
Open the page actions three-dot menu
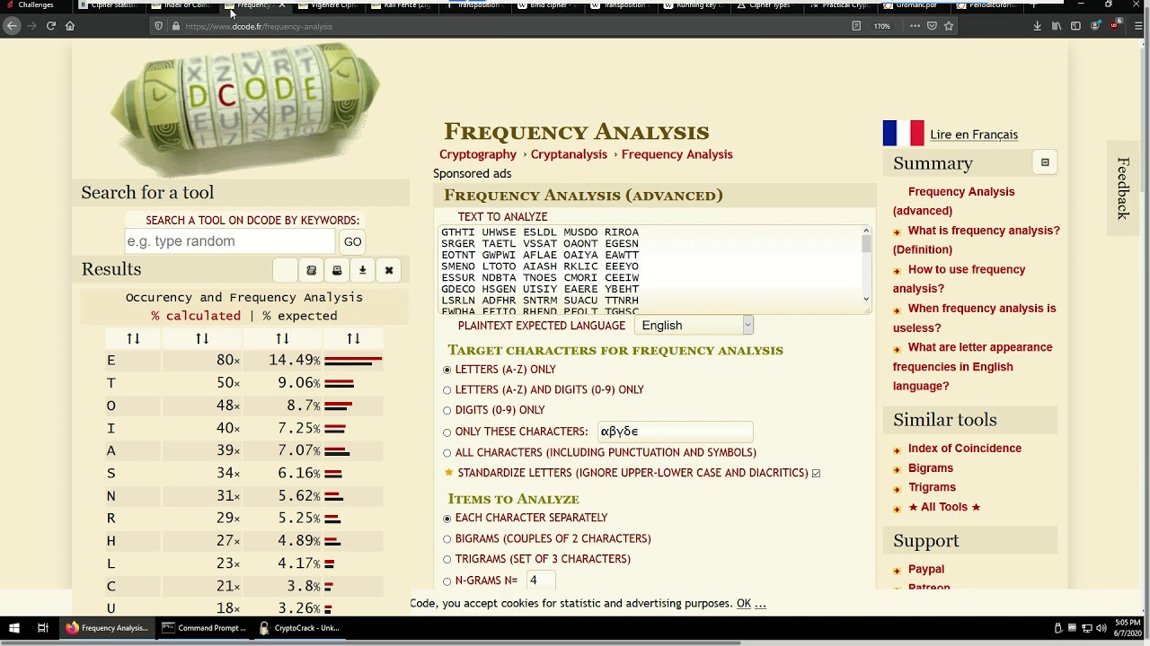click(915, 26)
